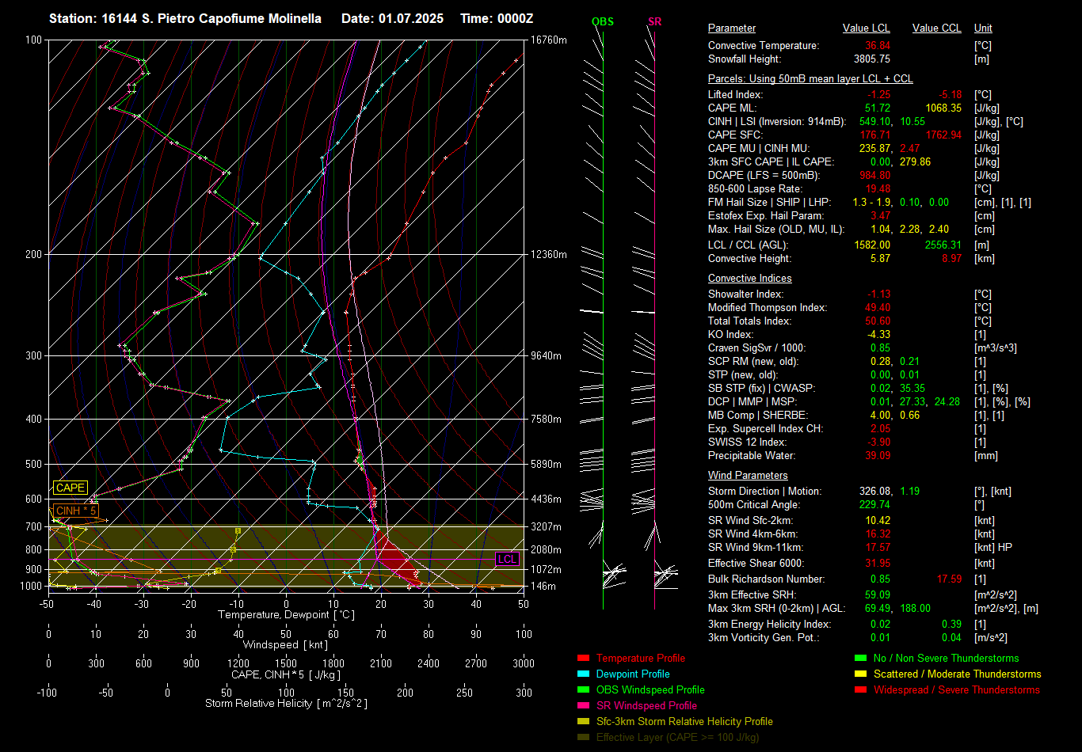Click the CAPE, CINH * 5 [J/kg] axis title

coord(286,674)
